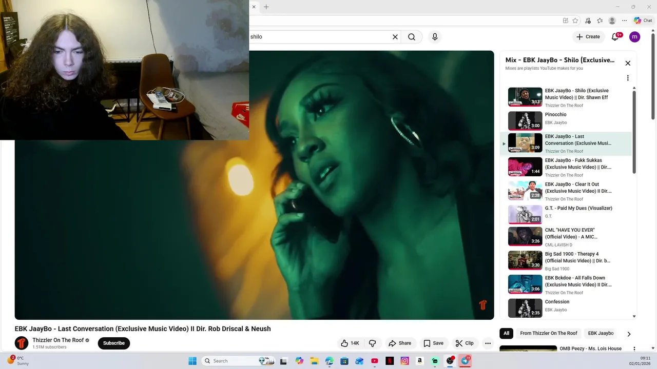
Task: Open the weather widget showing 0°C Sunny
Action: [18, 360]
